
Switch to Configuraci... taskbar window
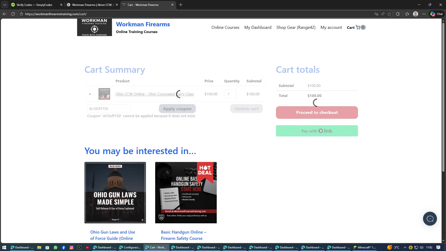tap(130, 247)
